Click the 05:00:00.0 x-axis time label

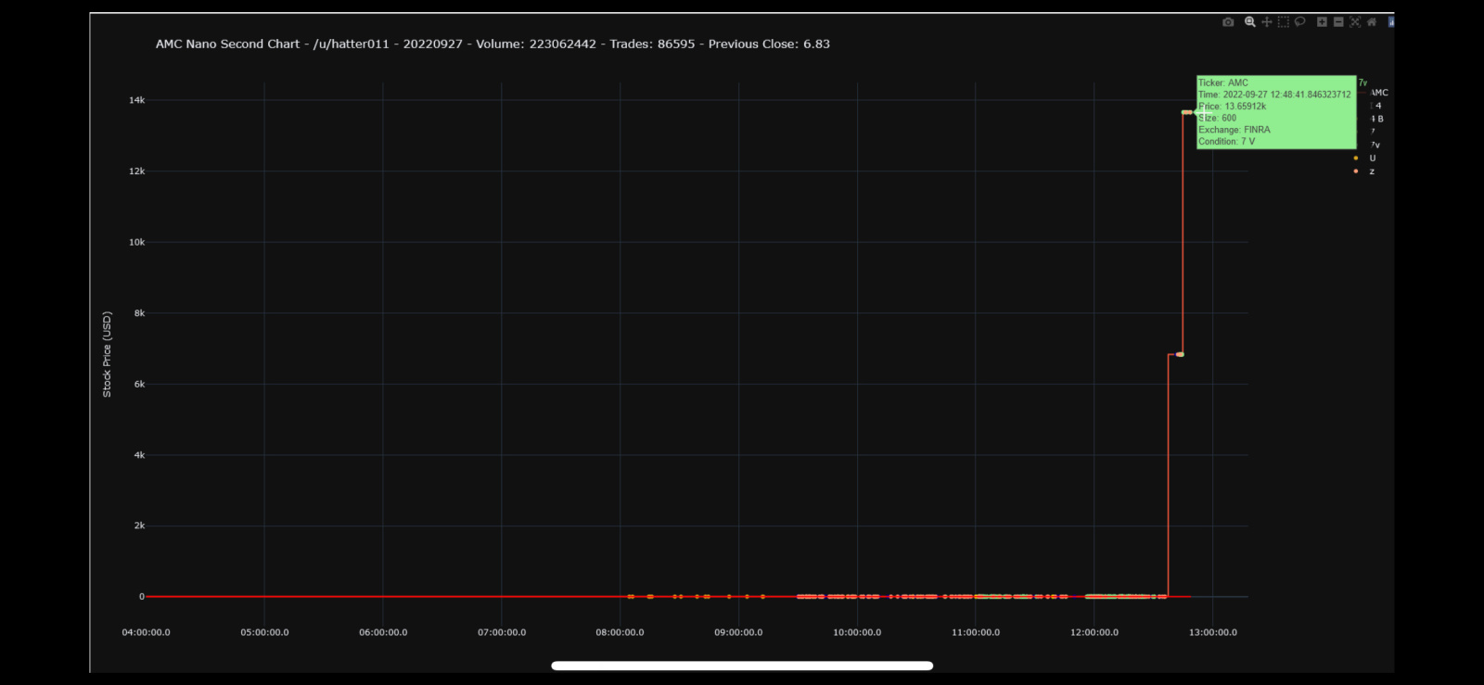(x=264, y=632)
